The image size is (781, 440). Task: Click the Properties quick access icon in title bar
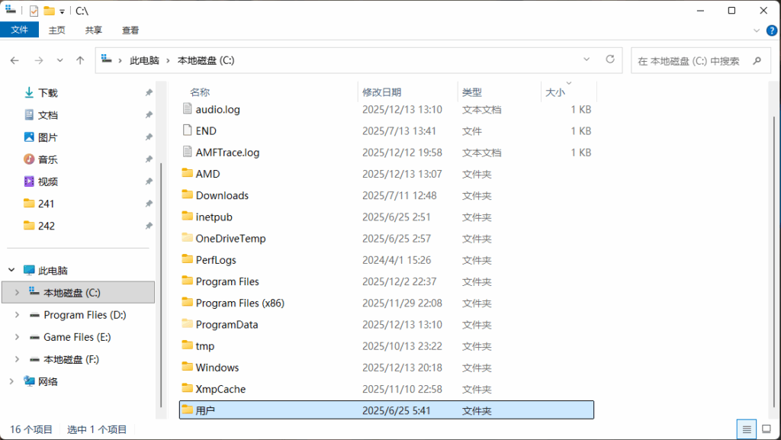34,11
